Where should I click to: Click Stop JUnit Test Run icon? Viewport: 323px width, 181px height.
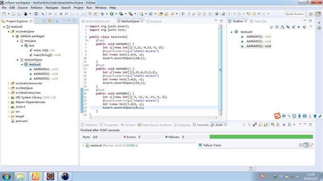(x=284, y=124)
